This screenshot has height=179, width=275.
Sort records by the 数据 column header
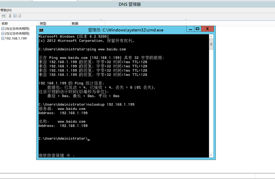coord(87,24)
